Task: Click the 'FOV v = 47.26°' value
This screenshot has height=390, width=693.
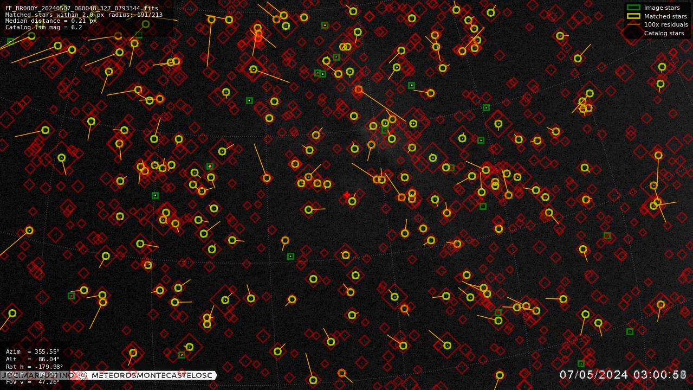Action: (x=33, y=382)
